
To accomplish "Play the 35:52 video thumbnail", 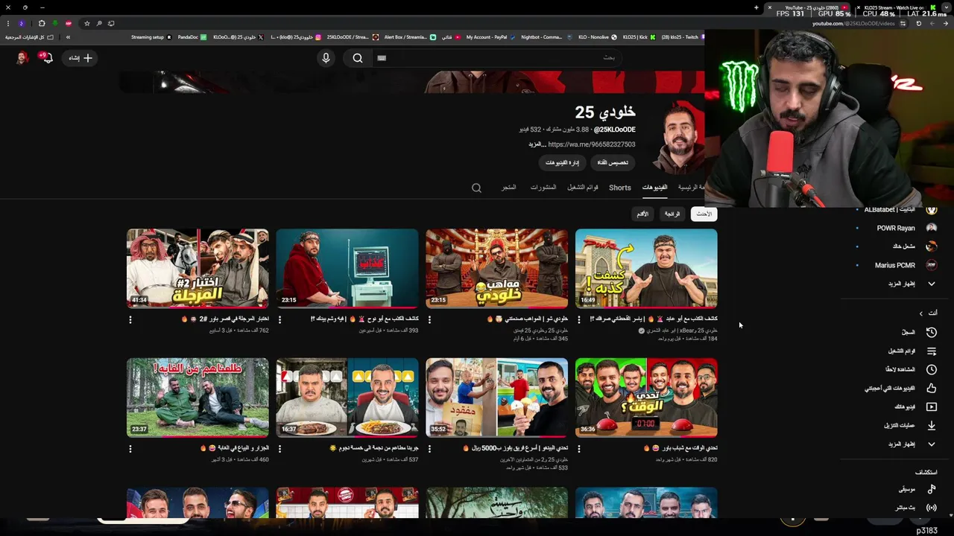I will coord(496,398).
